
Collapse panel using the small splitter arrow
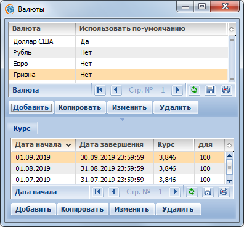tap(122, 120)
